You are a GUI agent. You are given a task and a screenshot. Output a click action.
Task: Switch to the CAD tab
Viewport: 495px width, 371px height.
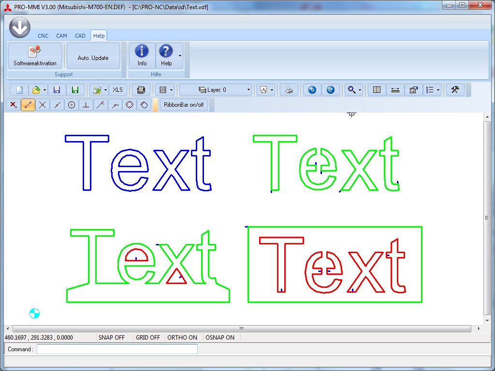[x=80, y=36]
